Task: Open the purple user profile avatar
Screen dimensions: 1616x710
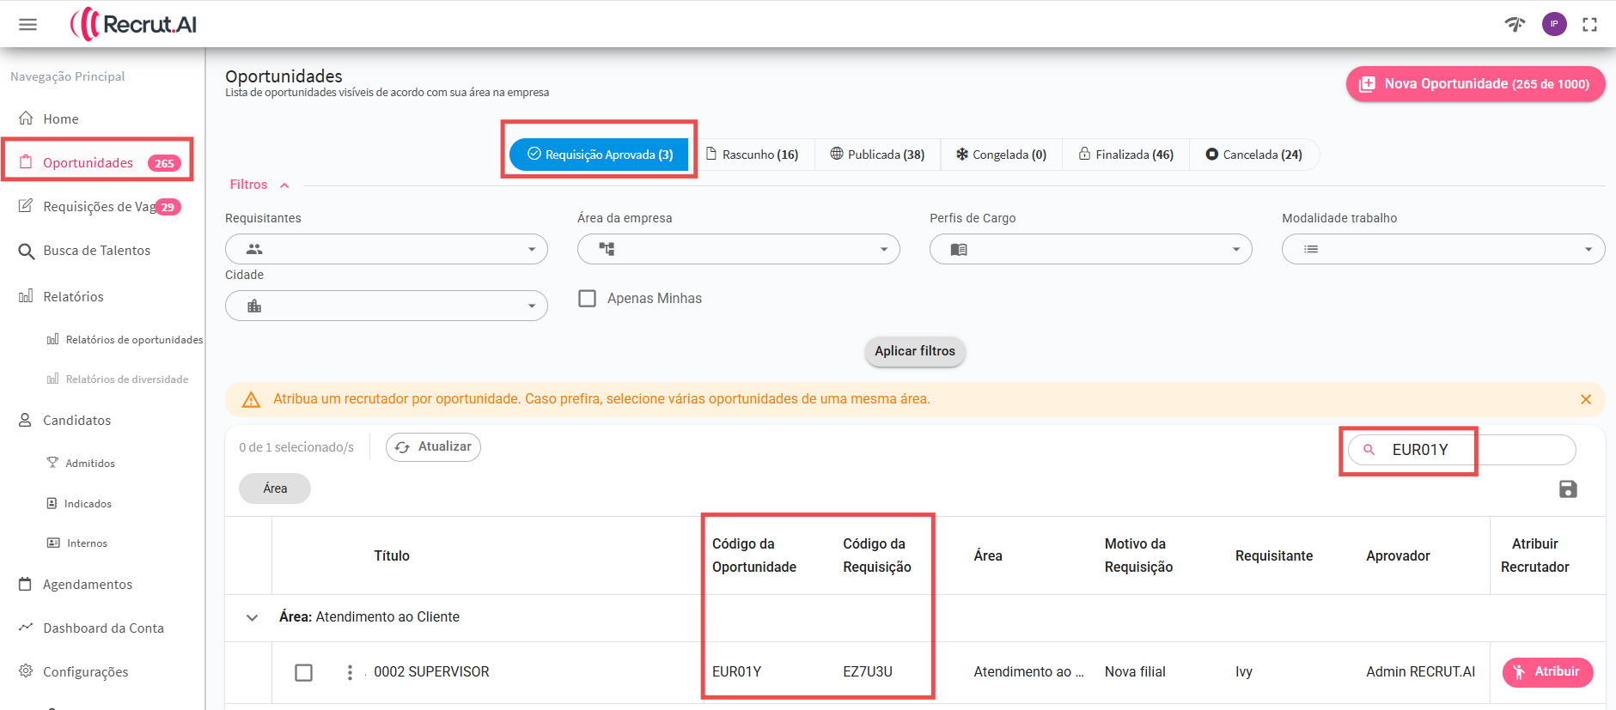Action: [x=1553, y=24]
